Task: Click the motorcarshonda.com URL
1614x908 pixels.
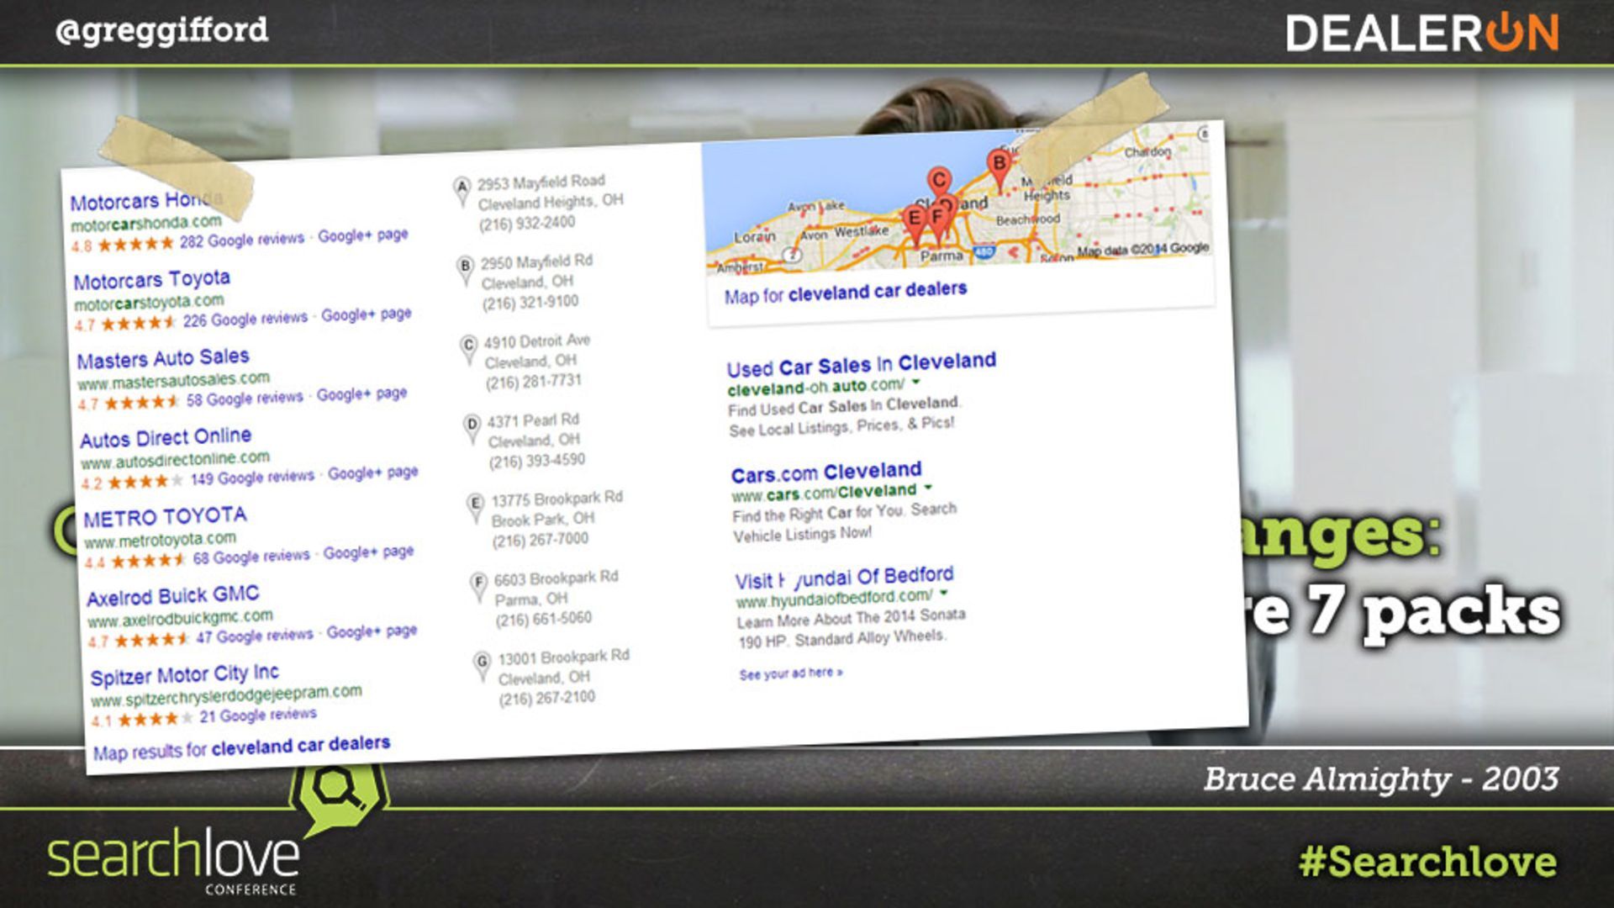Action: tap(146, 224)
